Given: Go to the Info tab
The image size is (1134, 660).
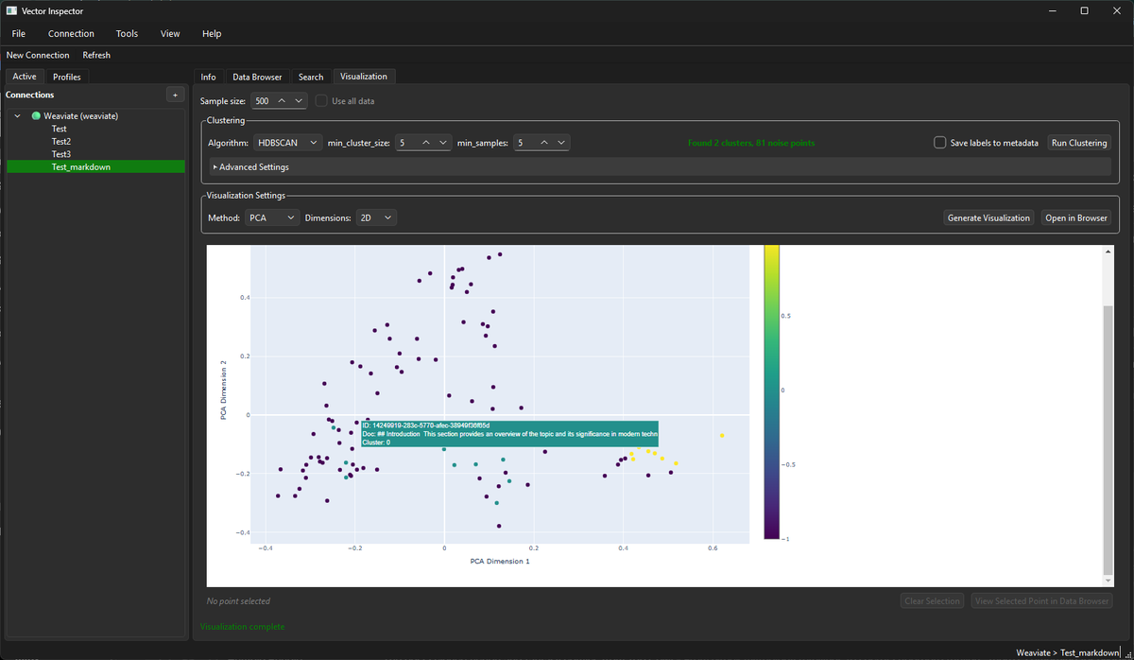Looking at the screenshot, I should point(208,77).
